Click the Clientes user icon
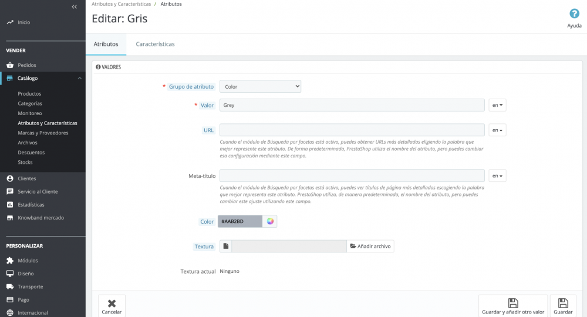587x317 pixels. (10, 178)
